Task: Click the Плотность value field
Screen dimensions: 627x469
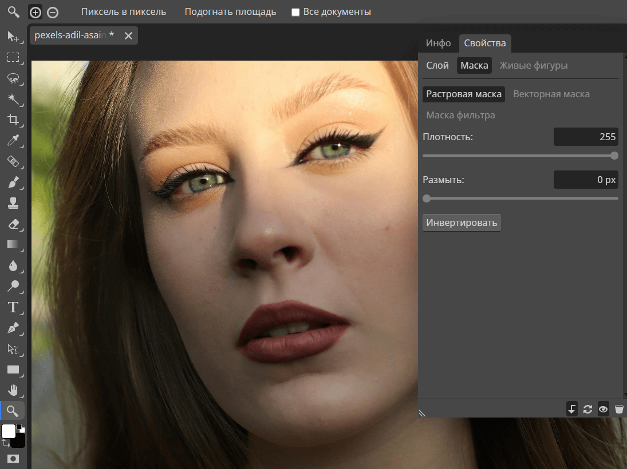Action: [586, 137]
